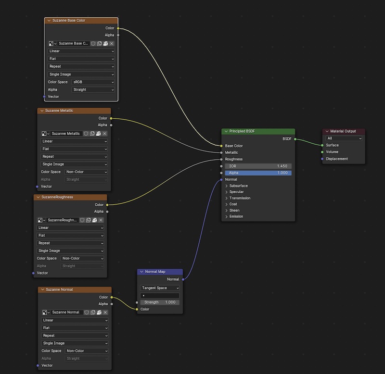
Task: Open Flat projection dropdown in Suzanne Metallic node
Action: pos(74,149)
